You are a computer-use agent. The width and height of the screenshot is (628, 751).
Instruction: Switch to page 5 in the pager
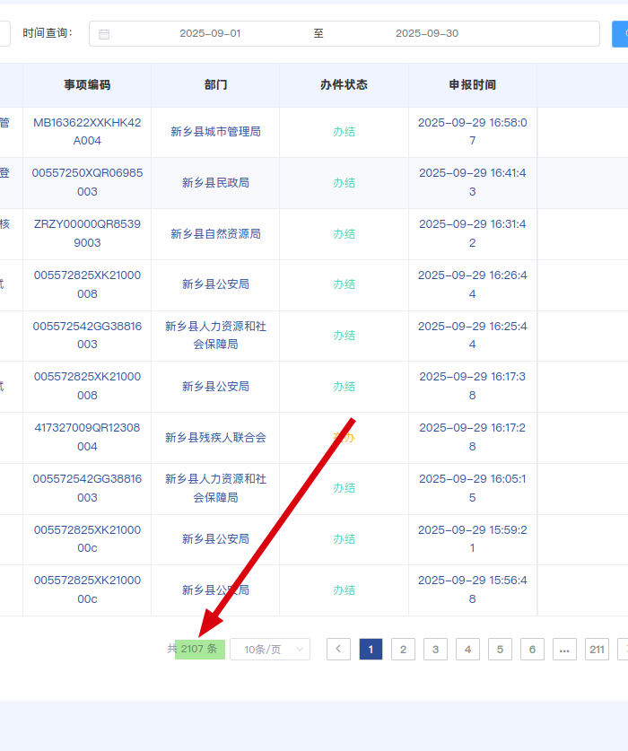[500, 649]
